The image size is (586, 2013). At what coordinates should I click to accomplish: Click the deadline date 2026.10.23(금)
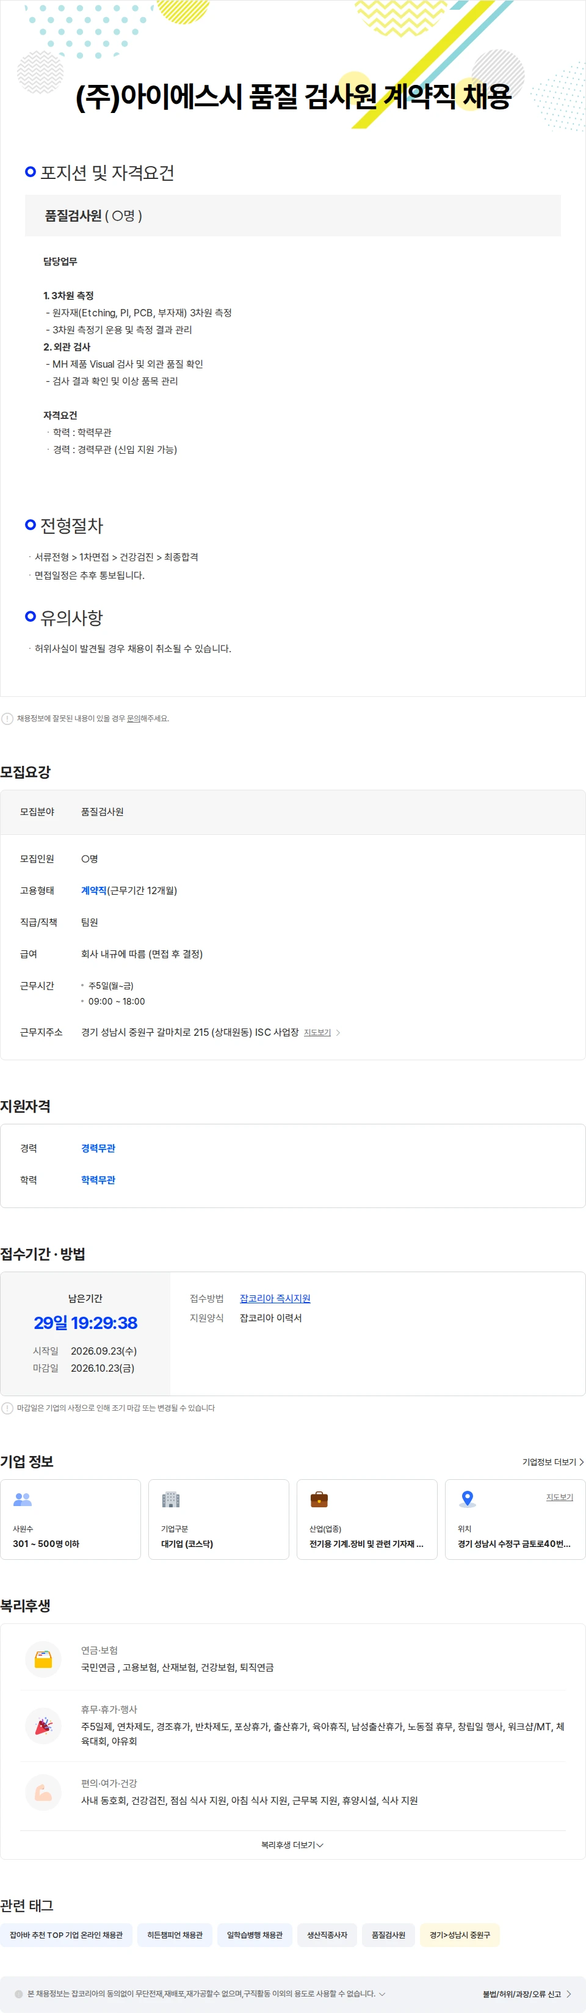(103, 1368)
